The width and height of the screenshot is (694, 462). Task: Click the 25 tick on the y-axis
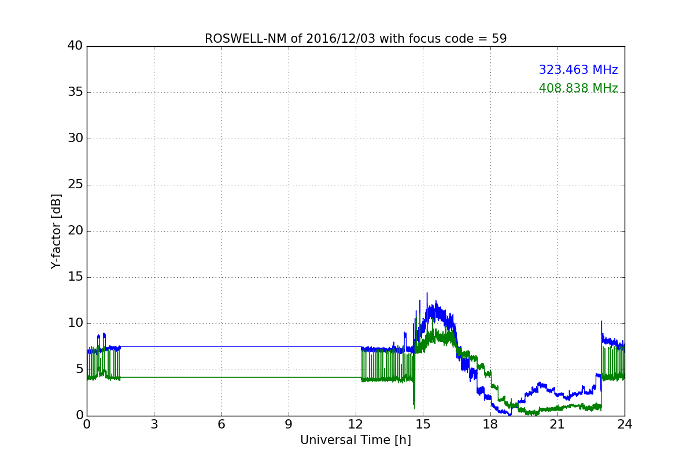[x=75, y=185]
